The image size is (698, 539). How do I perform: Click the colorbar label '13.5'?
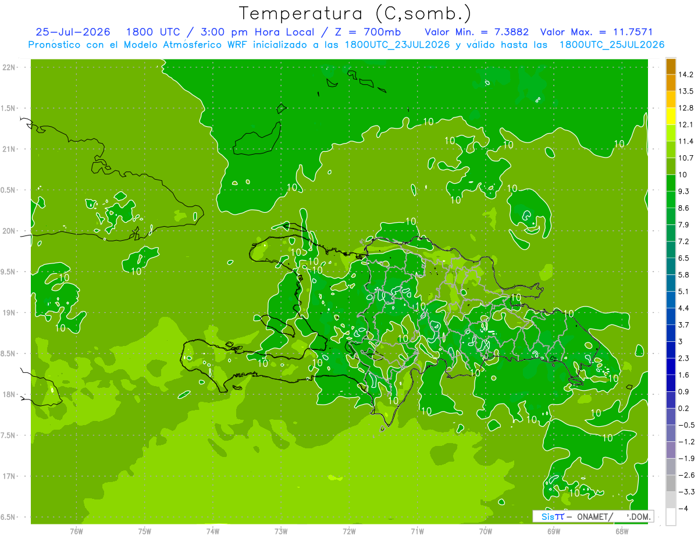point(686,91)
